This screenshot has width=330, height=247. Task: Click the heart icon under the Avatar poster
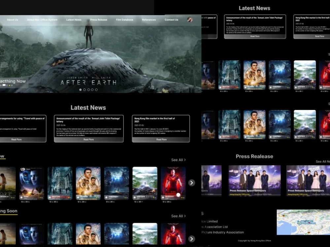click(22, 202)
